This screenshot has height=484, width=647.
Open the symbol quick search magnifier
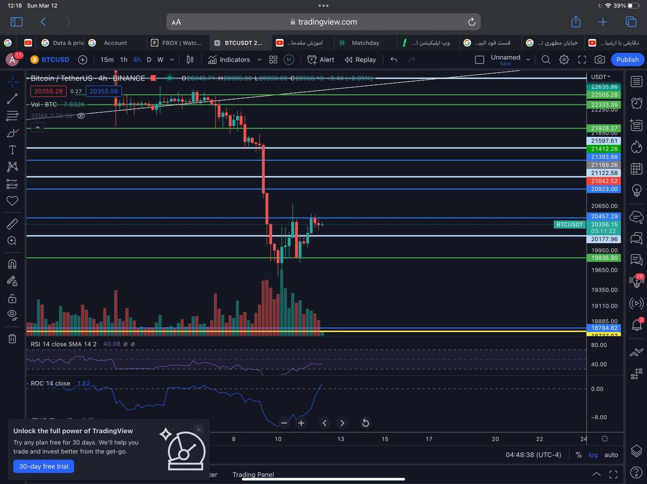pyautogui.click(x=546, y=60)
